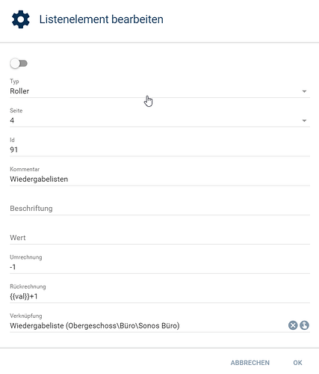Click the pointer icon to select a Verknüpfung object
This screenshot has height=374, width=319.
click(x=304, y=325)
